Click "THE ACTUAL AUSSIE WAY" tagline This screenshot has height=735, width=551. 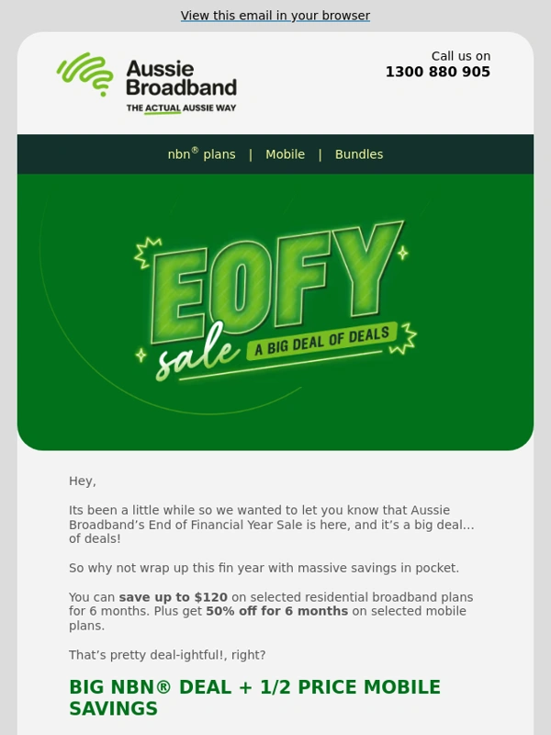click(181, 108)
